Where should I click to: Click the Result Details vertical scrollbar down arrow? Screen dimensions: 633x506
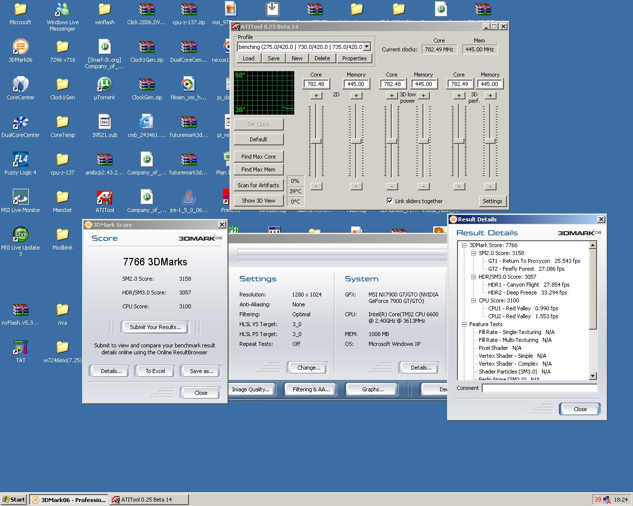tap(593, 376)
